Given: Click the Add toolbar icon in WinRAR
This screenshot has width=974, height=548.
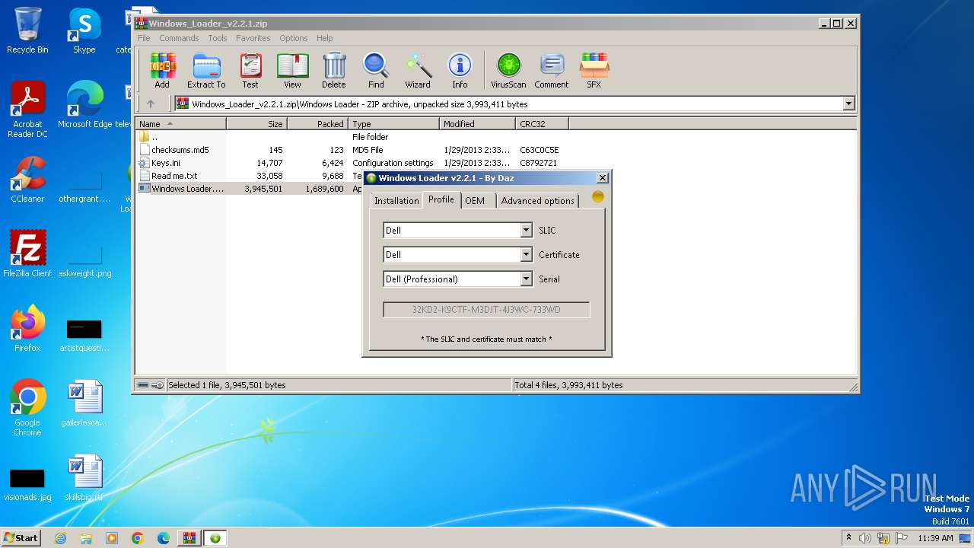Looking at the screenshot, I should pyautogui.click(x=162, y=70).
